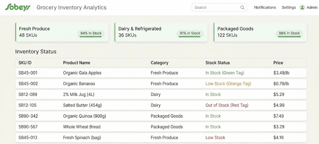This screenshot has height=144, width=319.
Task: Sort by the Product Name column header
Action: 76,63
